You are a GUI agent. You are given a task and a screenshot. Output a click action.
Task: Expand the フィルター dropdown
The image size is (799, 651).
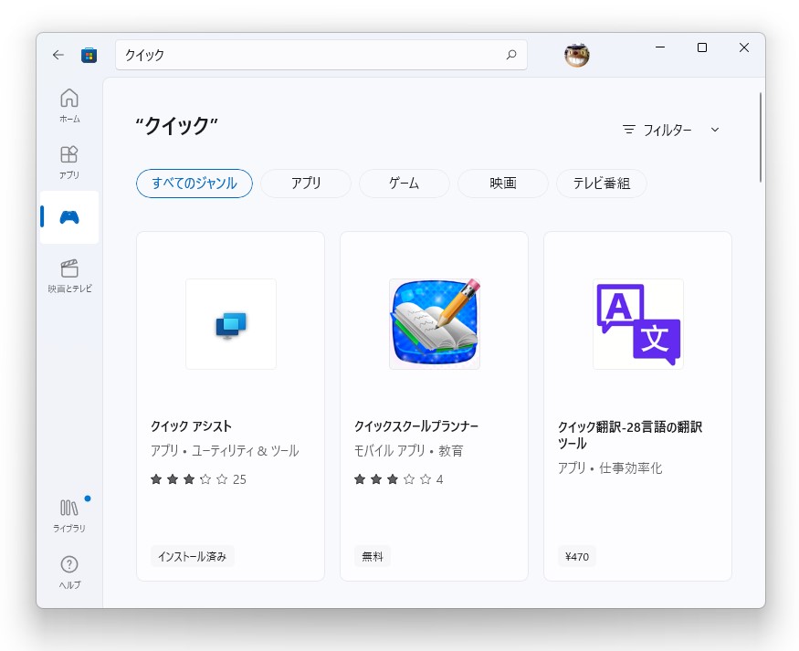pos(659,129)
